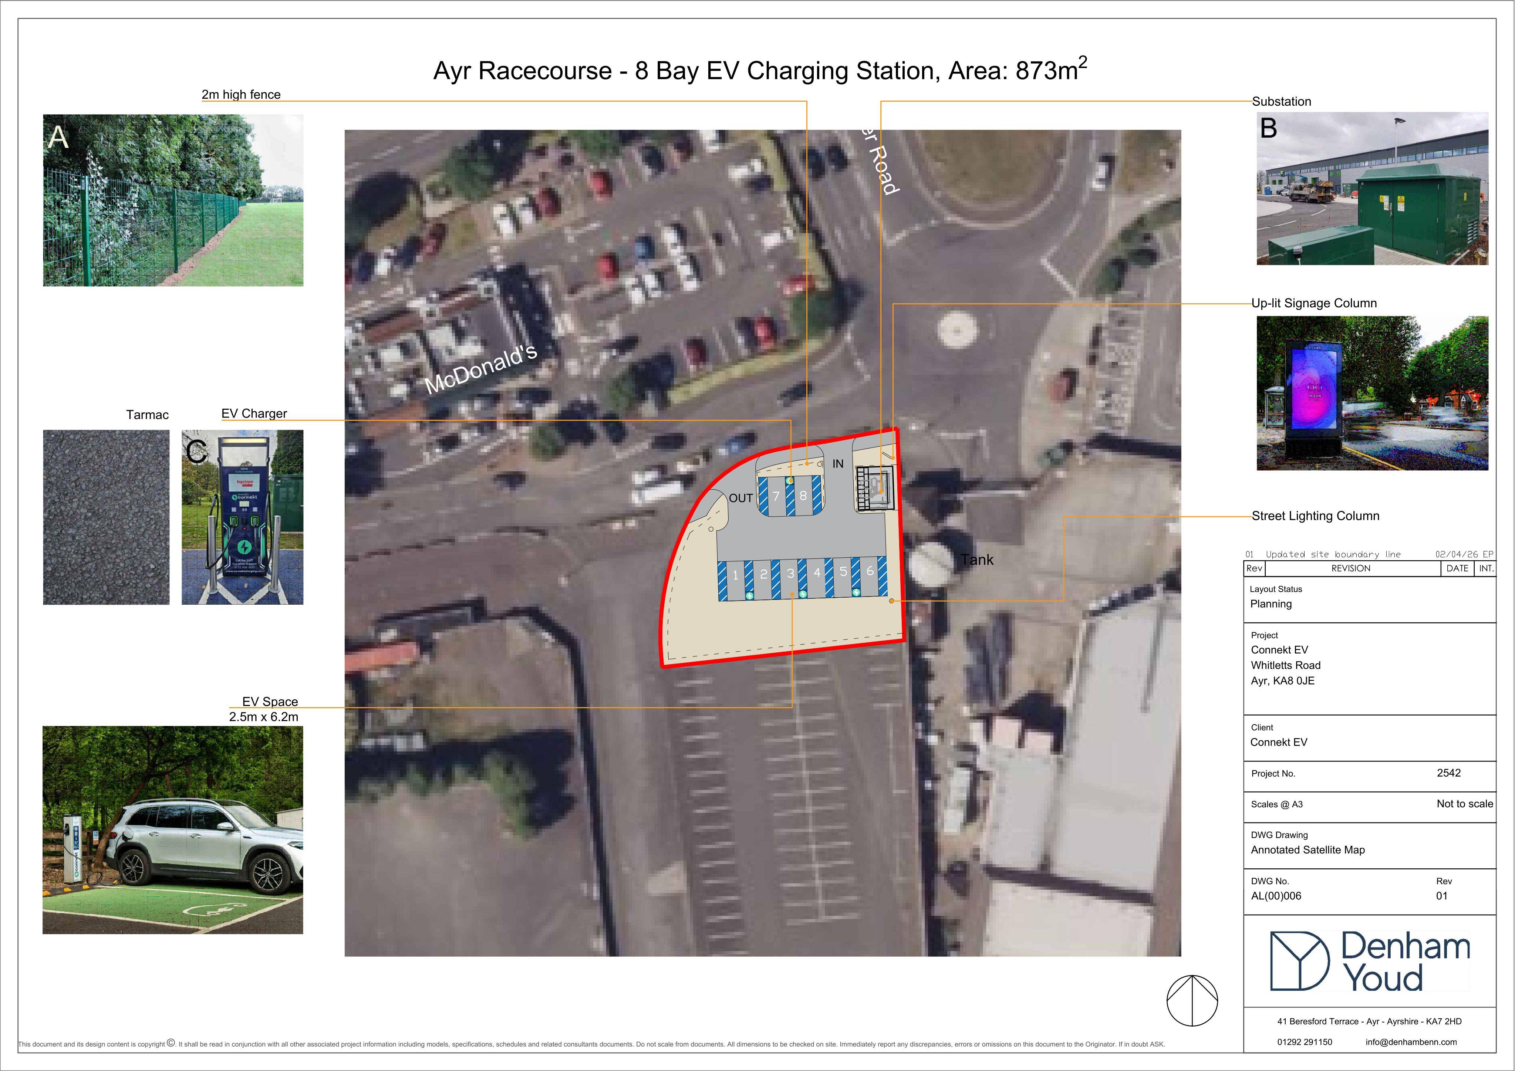Click the green charger marker between bays 1 and 2

point(750,595)
